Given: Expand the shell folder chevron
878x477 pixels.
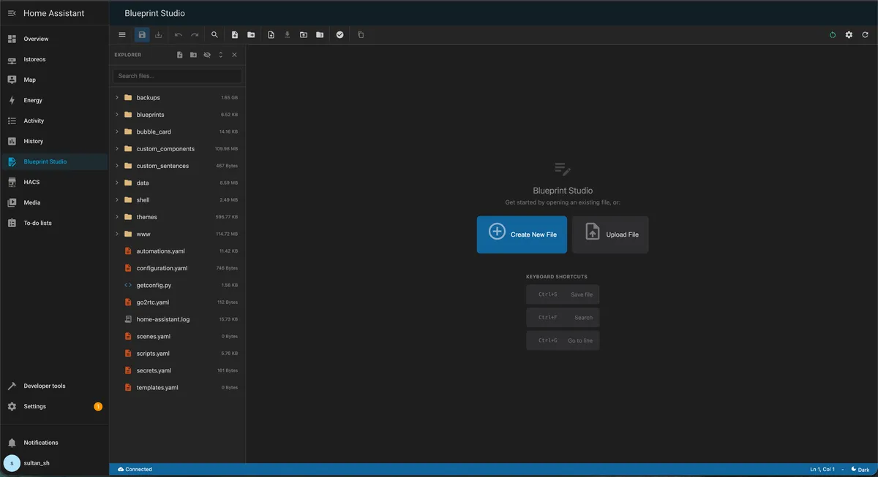Looking at the screenshot, I should [117, 199].
